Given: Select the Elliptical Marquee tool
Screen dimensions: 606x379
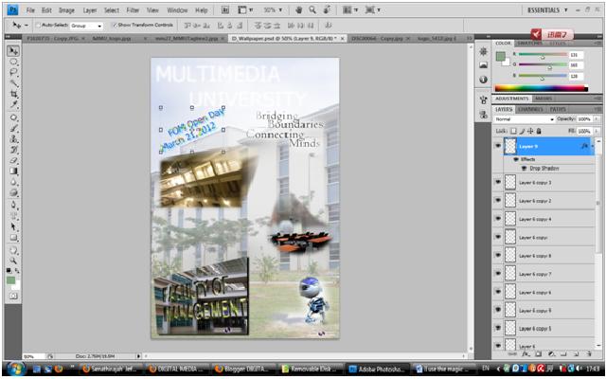Looking at the screenshot, I should click(13, 62).
